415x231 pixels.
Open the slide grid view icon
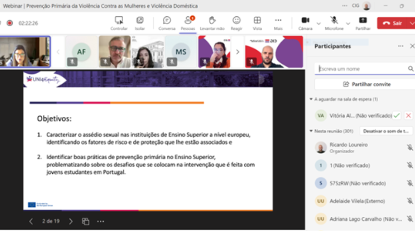pos(85,221)
